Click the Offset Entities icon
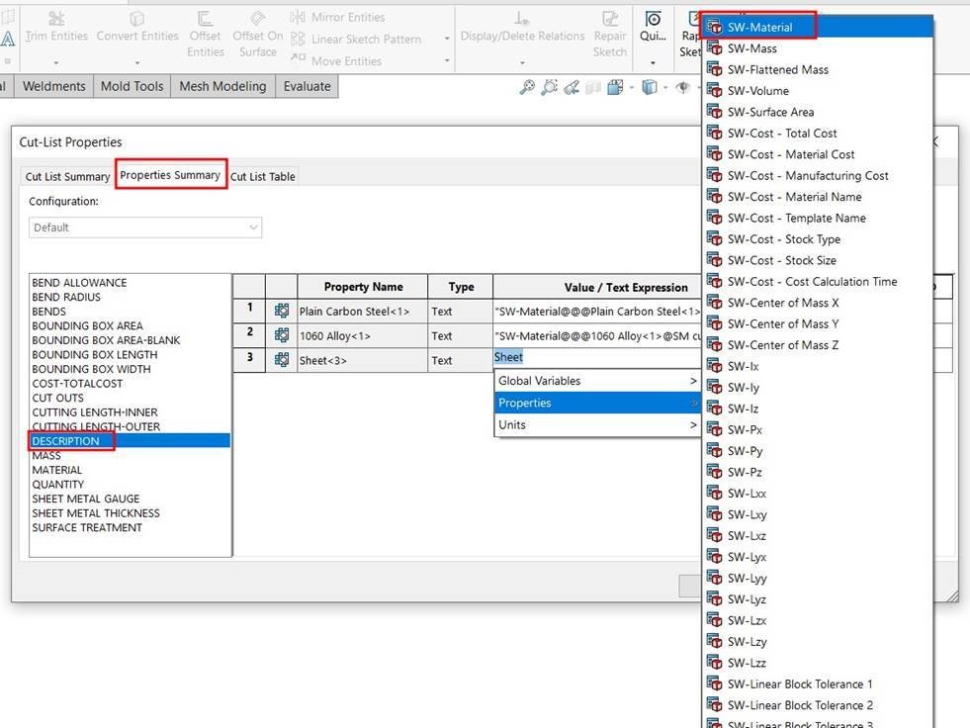The width and height of the screenshot is (970, 728). coord(206,18)
